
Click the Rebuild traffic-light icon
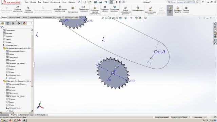tap(117, 2)
